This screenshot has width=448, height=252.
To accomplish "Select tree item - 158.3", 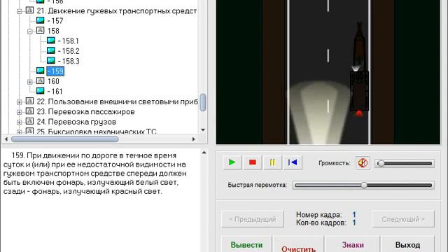I will pyautogui.click(x=69, y=61).
